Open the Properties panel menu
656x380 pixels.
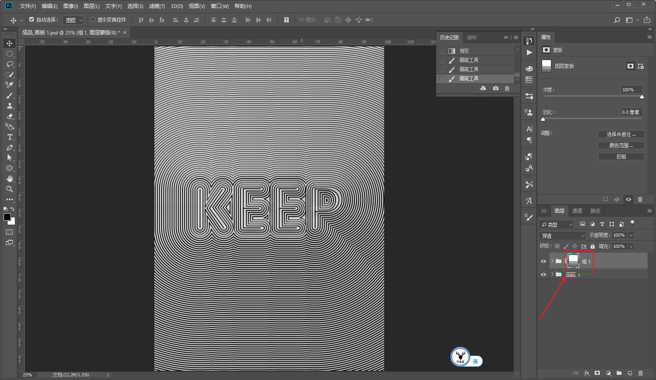click(650, 37)
